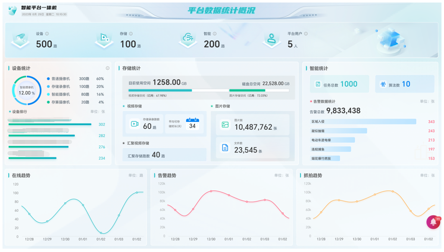This screenshot has width=444, height=252.
Task: Click the 平台数据统计概况 page heading
Action: pyautogui.click(x=221, y=10)
